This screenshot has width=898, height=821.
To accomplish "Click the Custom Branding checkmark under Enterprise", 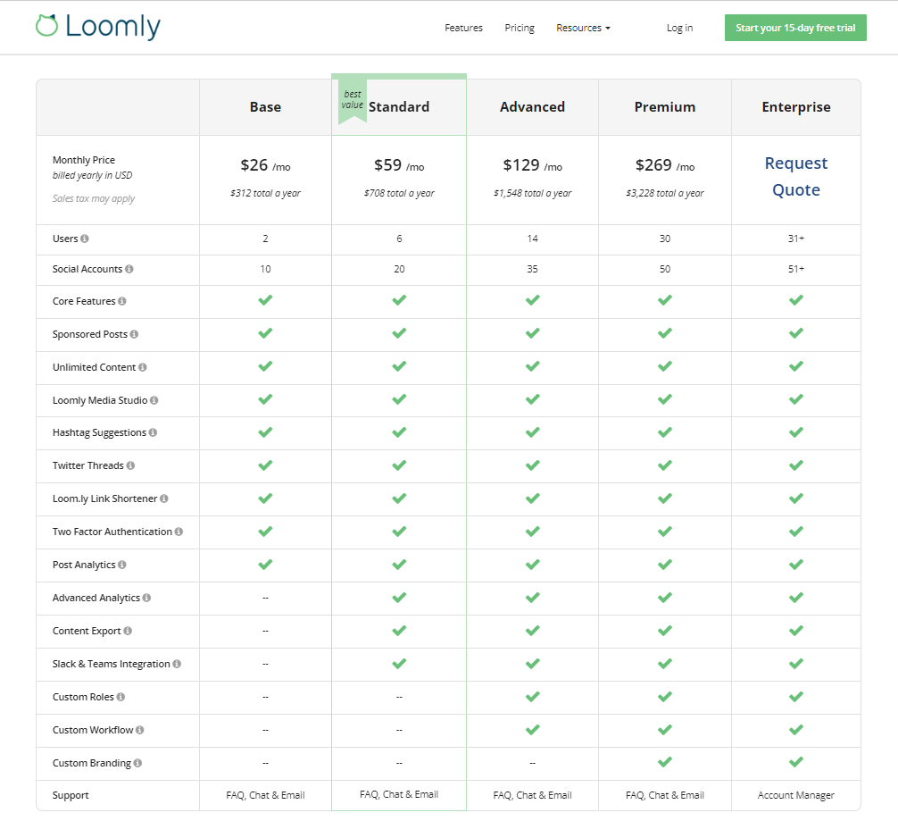I will (796, 762).
